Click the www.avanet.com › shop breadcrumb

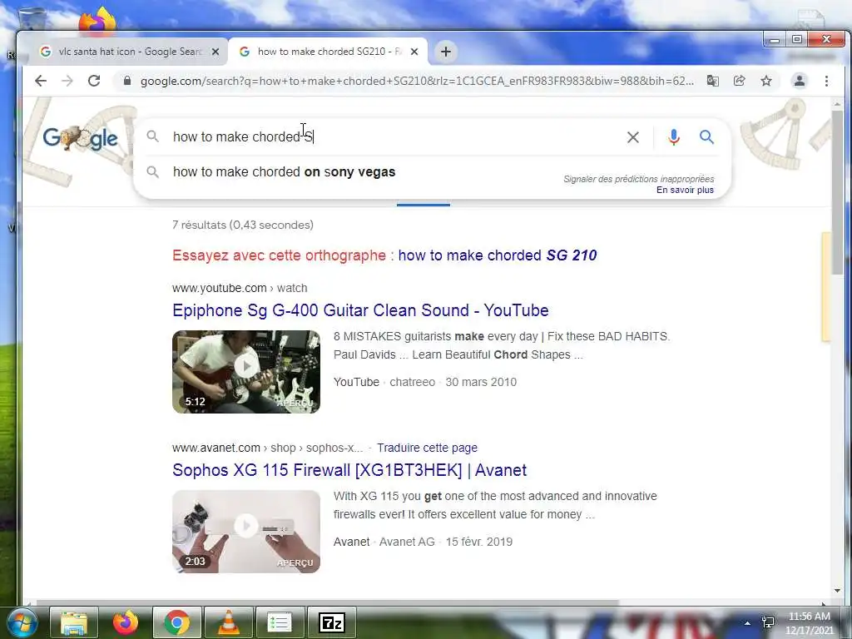point(267,448)
